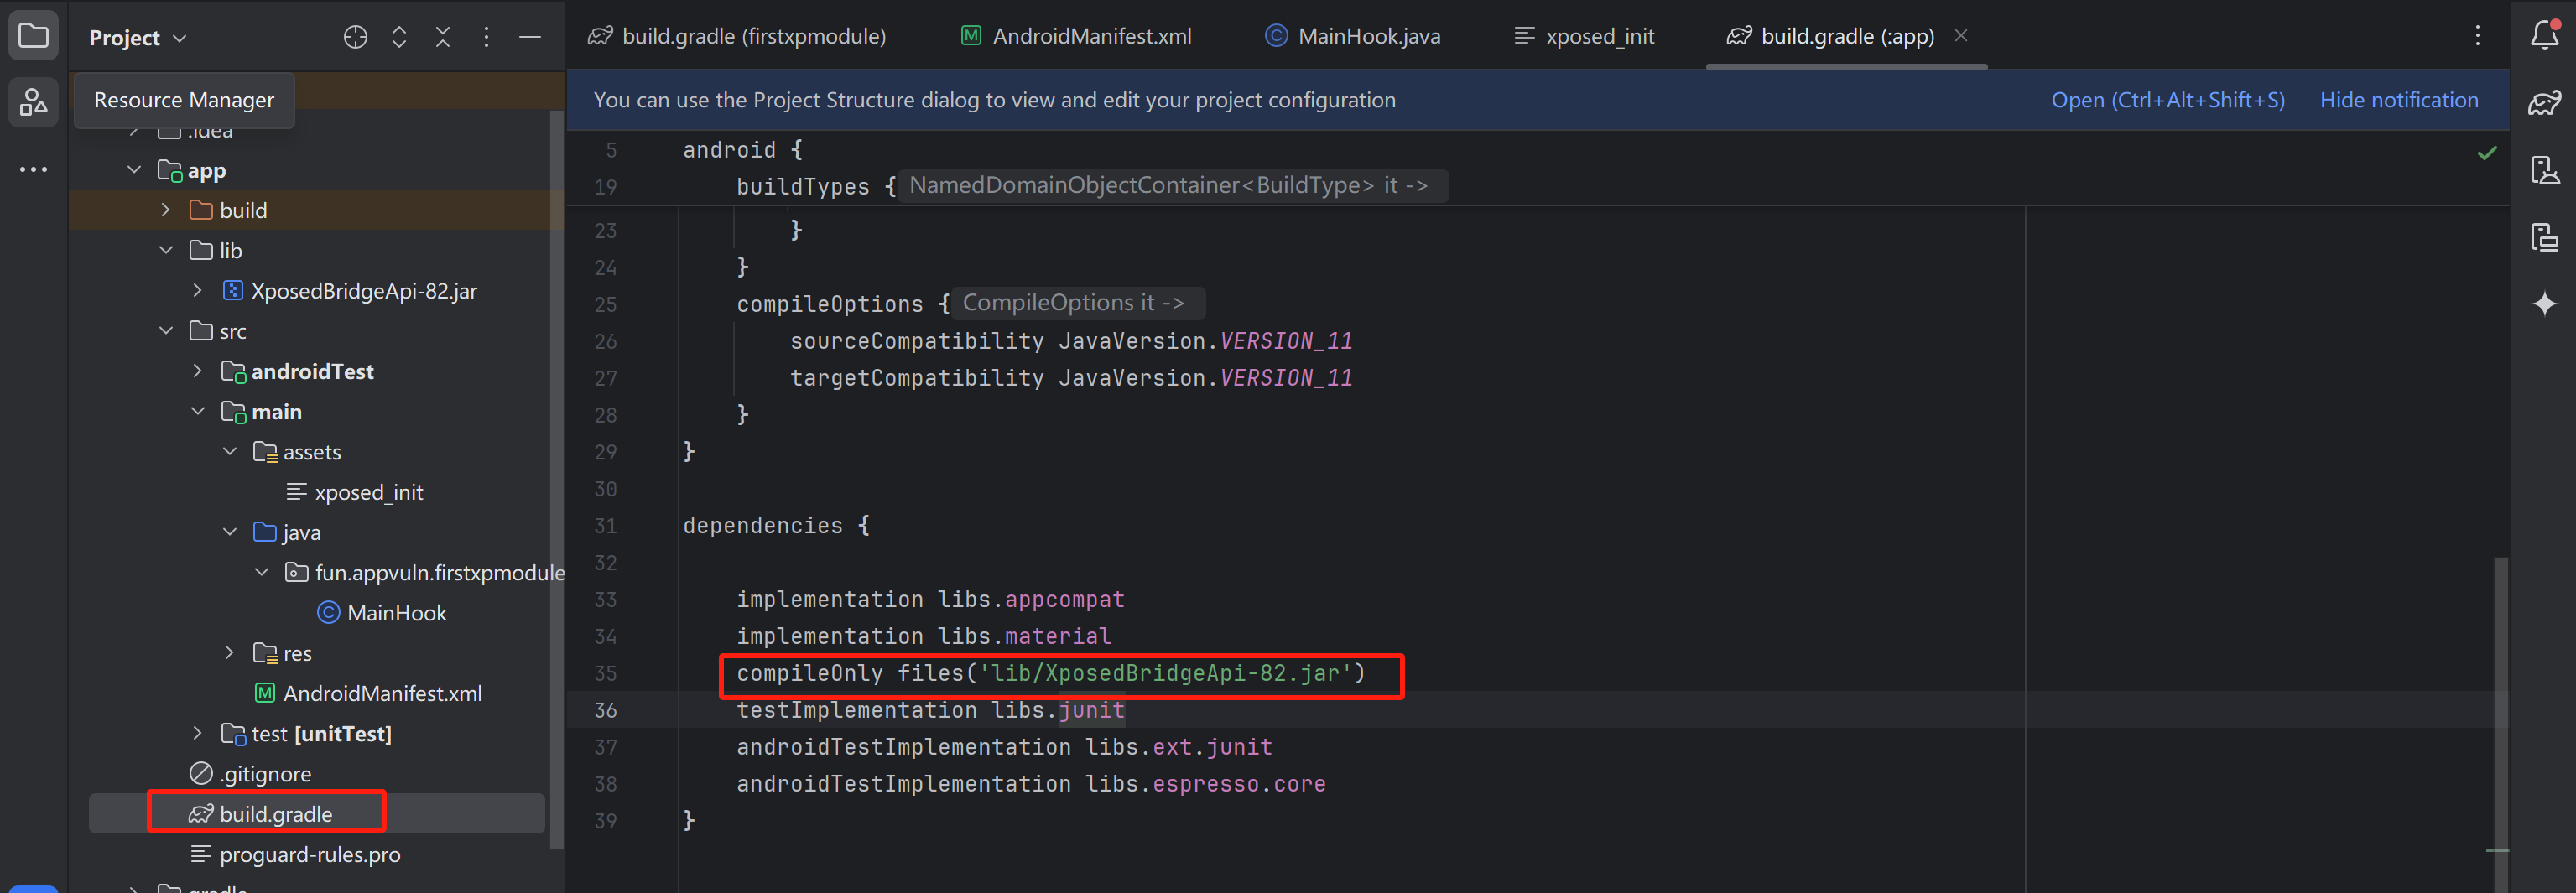Collapse the src folder
Viewport: 2576px width, 893px height.
[166, 331]
